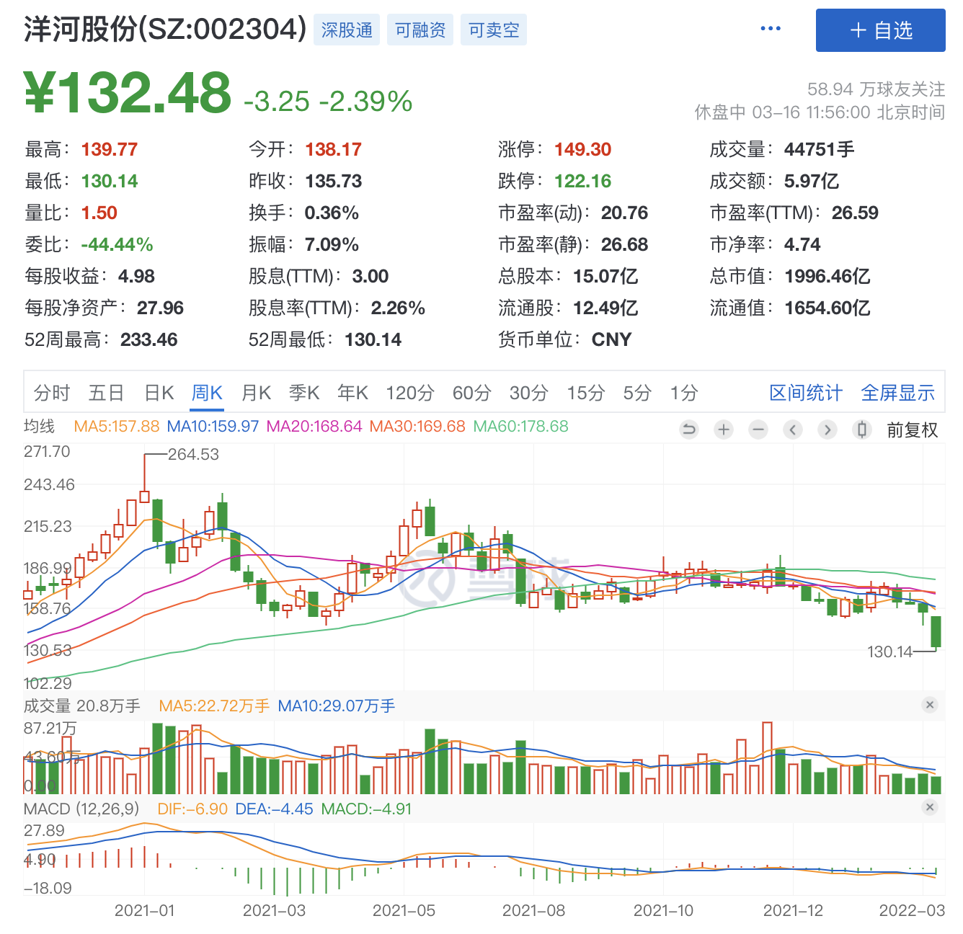Select the 日K chart tab
The width and height of the screenshot is (963, 934).
(159, 393)
